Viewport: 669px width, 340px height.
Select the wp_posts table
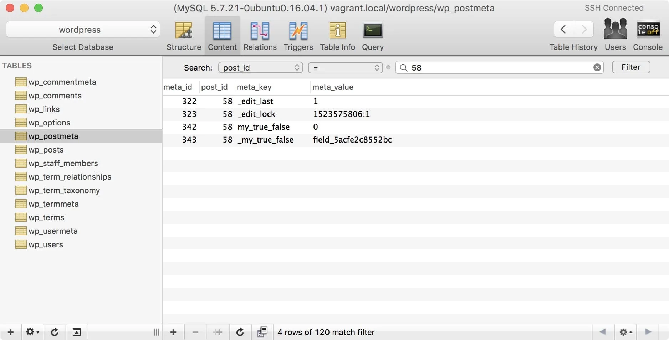coord(46,150)
